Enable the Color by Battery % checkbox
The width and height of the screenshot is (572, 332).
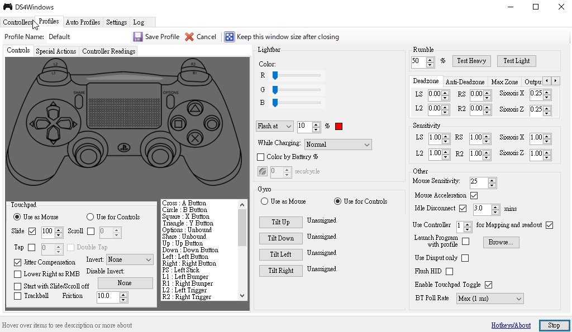(x=260, y=157)
